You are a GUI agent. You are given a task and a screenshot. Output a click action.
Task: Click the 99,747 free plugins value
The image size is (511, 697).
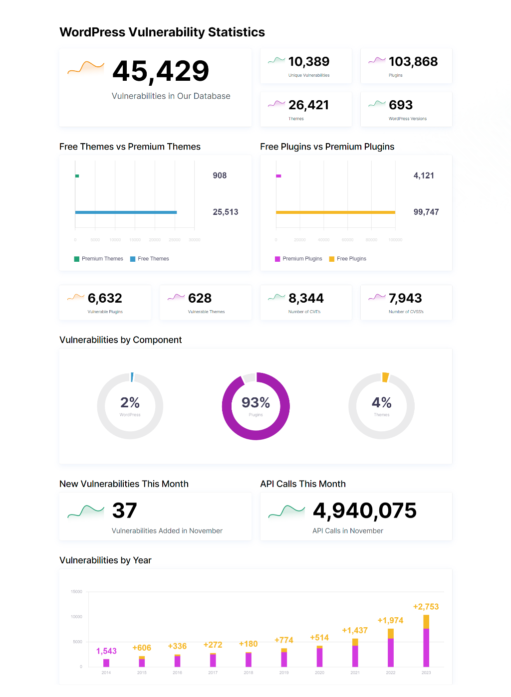426,212
